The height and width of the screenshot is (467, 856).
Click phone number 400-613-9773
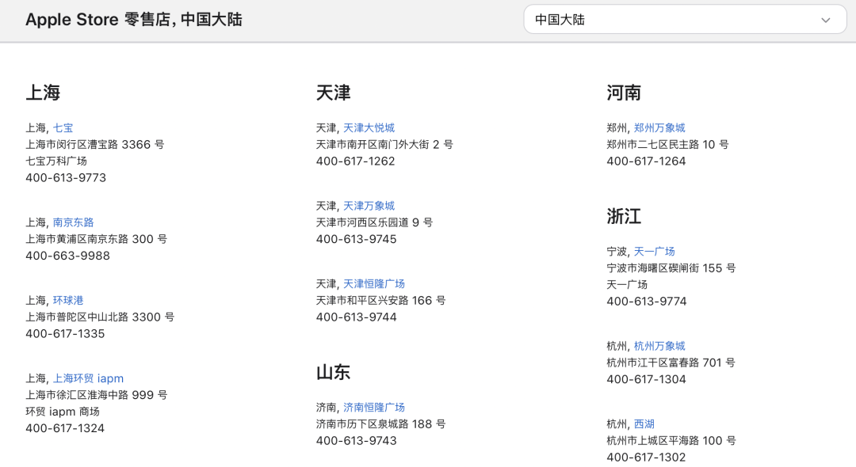pos(66,177)
